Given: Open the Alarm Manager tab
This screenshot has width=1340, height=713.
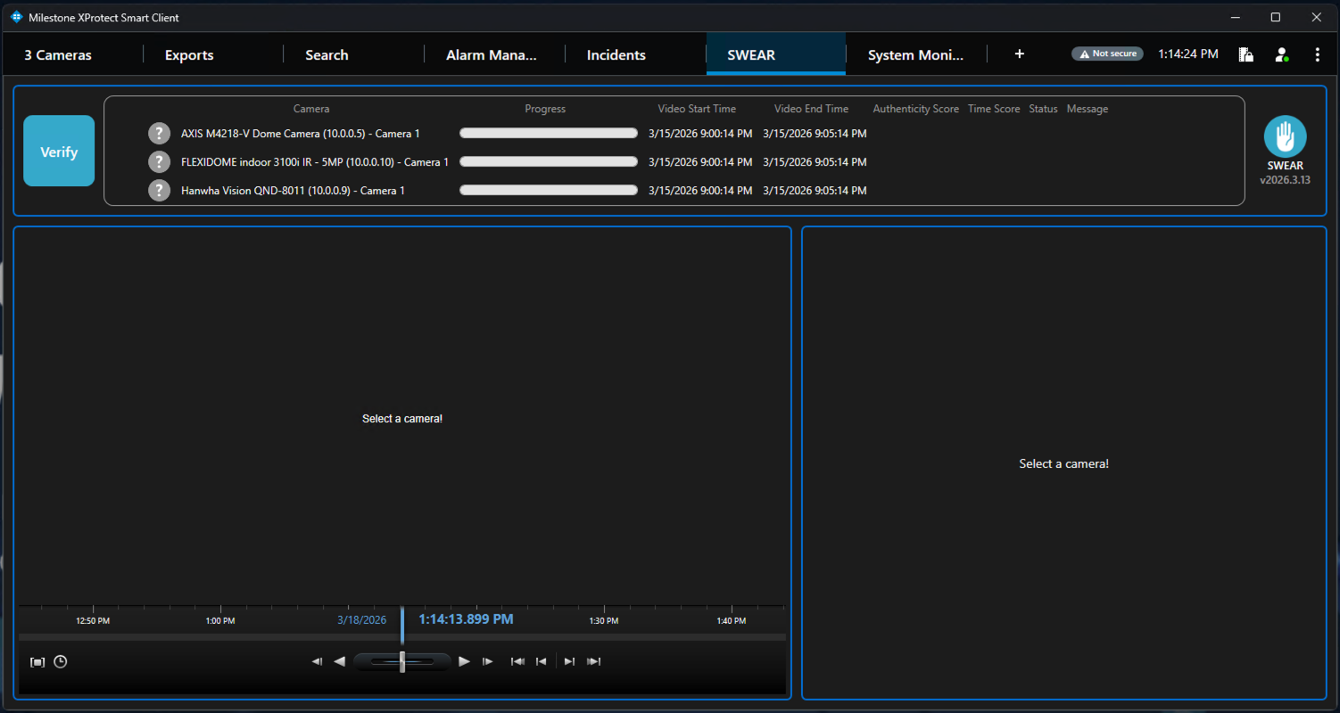Looking at the screenshot, I should pyautogui.click(x=492, y=55).
